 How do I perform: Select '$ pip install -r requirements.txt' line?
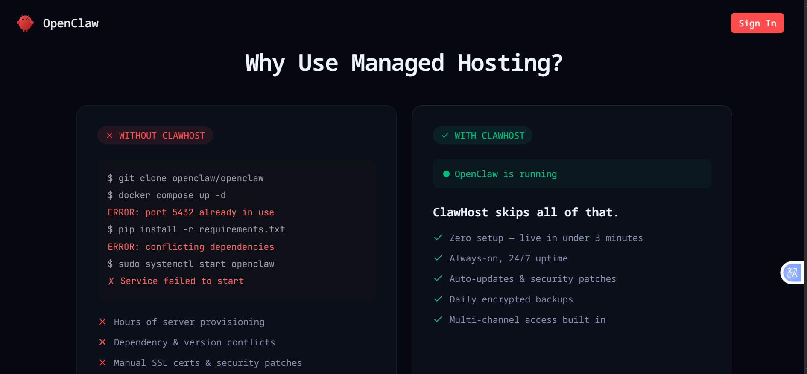(196, 229)
